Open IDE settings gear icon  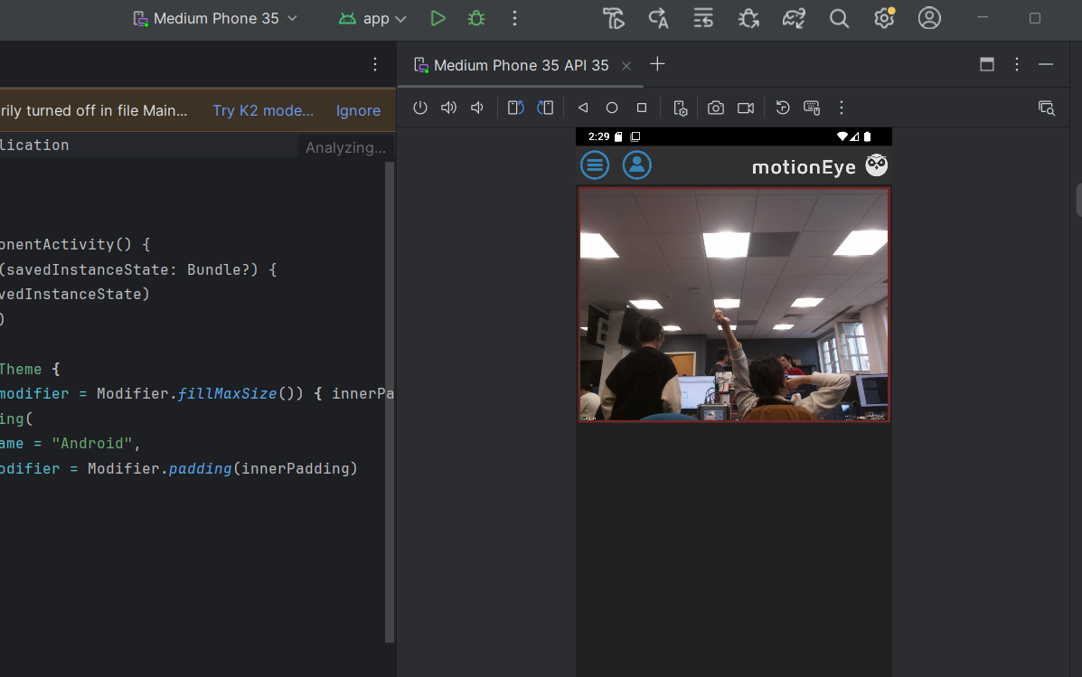(884, 19)
